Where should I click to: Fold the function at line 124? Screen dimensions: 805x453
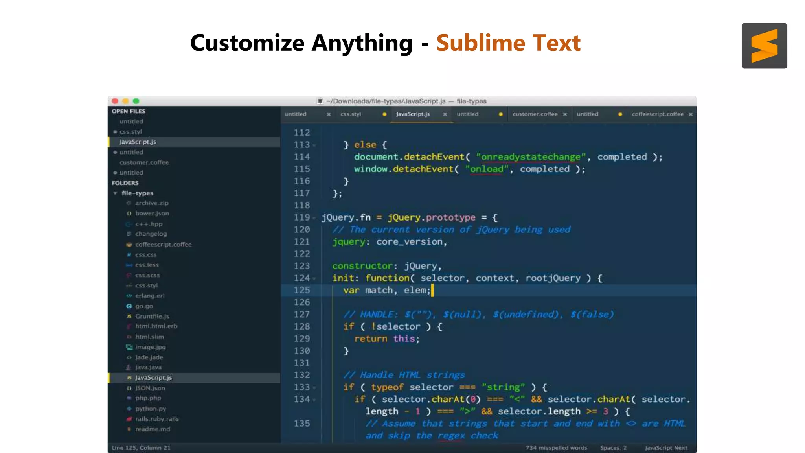click(314, 279)
